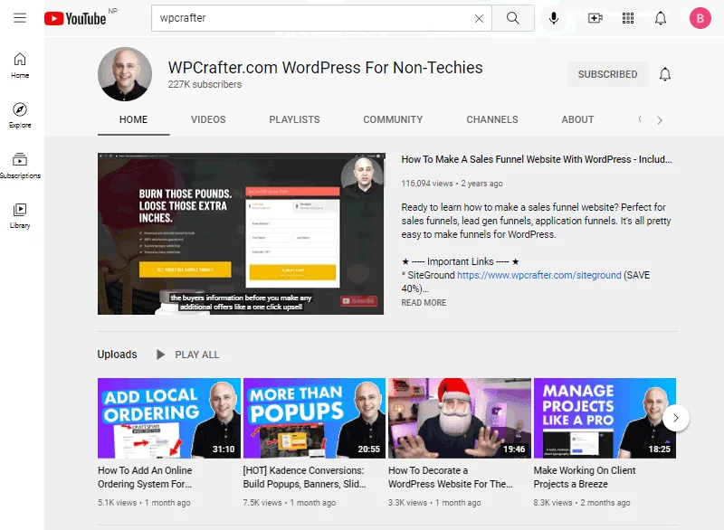Viewport: 724px width, 530px height.
Task: Open the Channels tab
Action: click(x=491, y=119)
